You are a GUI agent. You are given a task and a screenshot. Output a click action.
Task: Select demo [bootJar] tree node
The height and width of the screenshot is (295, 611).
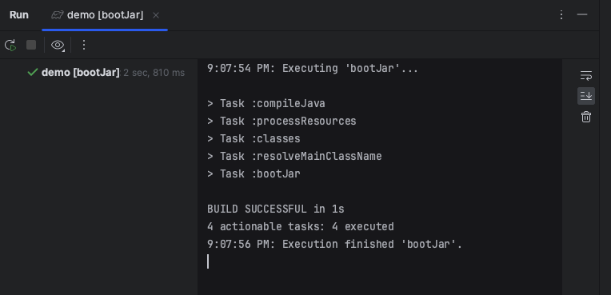point(80,73)
